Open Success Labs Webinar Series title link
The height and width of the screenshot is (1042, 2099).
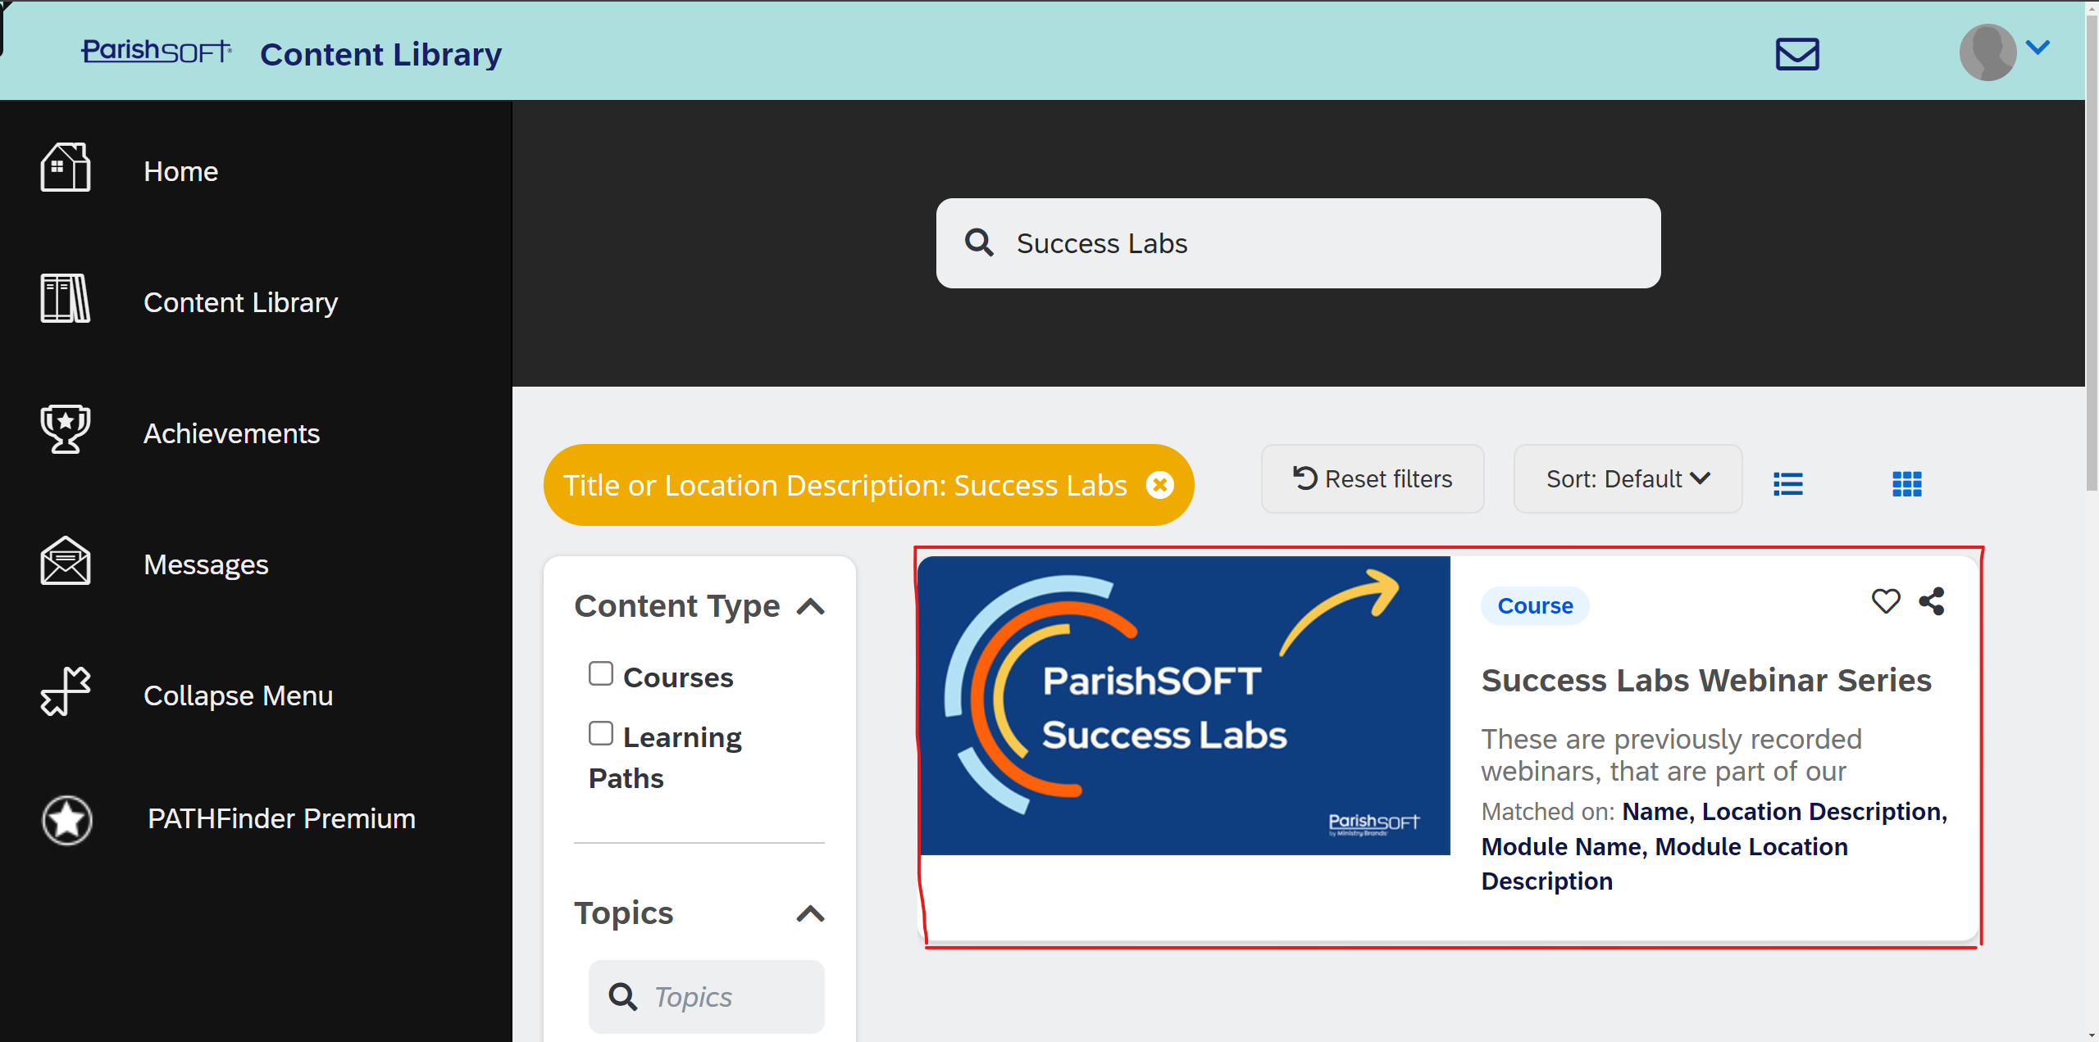click(x=1705, y=680)
